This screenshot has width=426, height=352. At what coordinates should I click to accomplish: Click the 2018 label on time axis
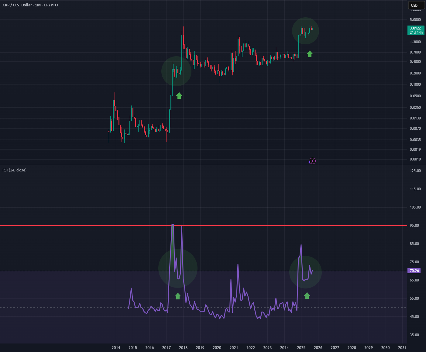coord(183,348)
